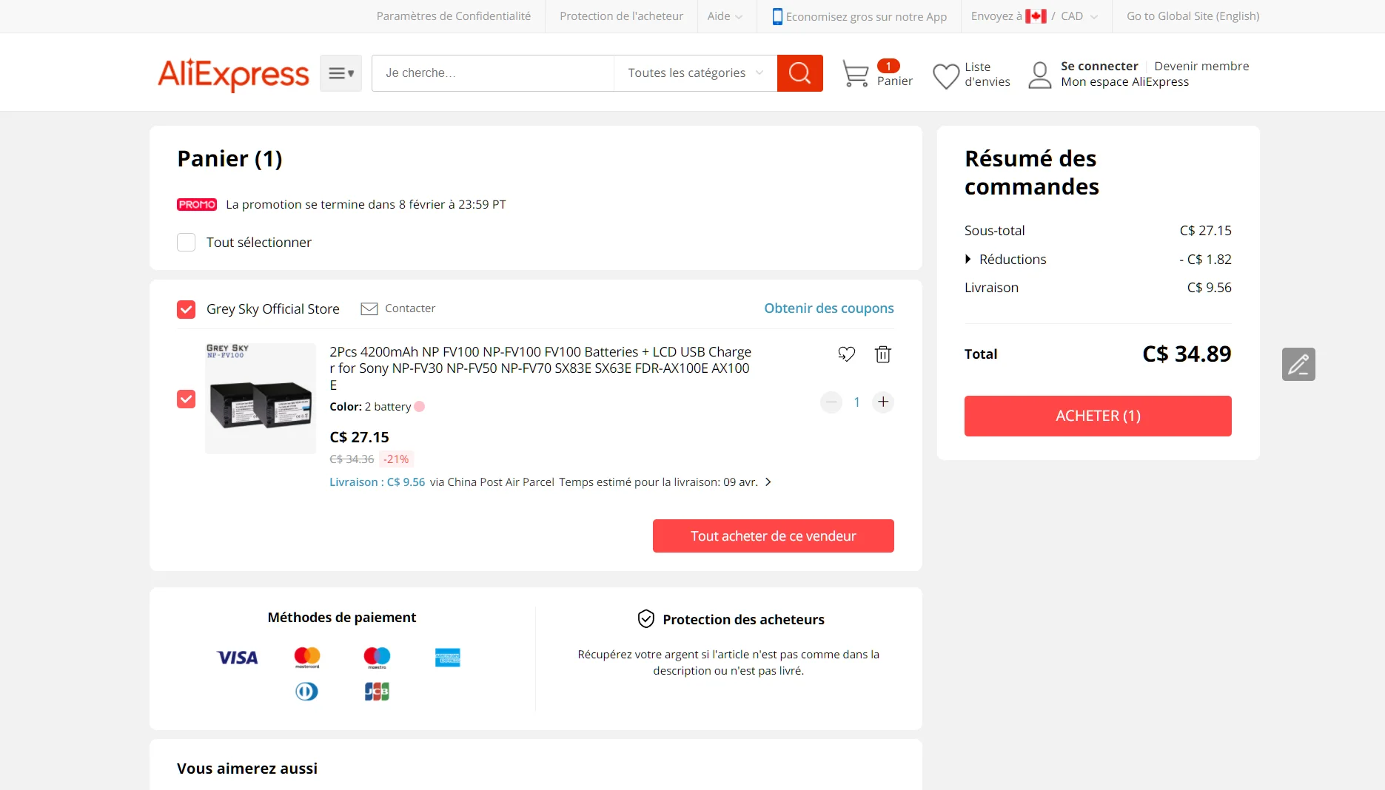Click the user account profile icon

pos(1040,75)
